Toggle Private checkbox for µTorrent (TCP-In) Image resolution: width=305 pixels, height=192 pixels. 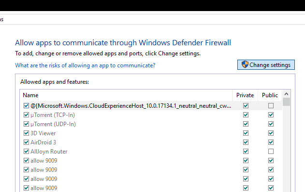point(246,115)
